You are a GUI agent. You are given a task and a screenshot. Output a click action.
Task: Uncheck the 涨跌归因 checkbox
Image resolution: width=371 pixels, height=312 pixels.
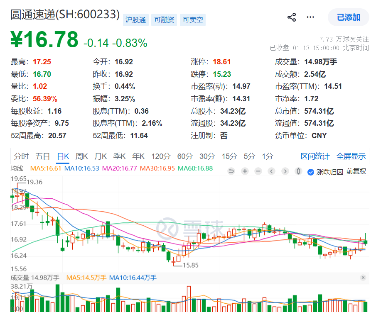pyautogui.click(x=310, y=172)
